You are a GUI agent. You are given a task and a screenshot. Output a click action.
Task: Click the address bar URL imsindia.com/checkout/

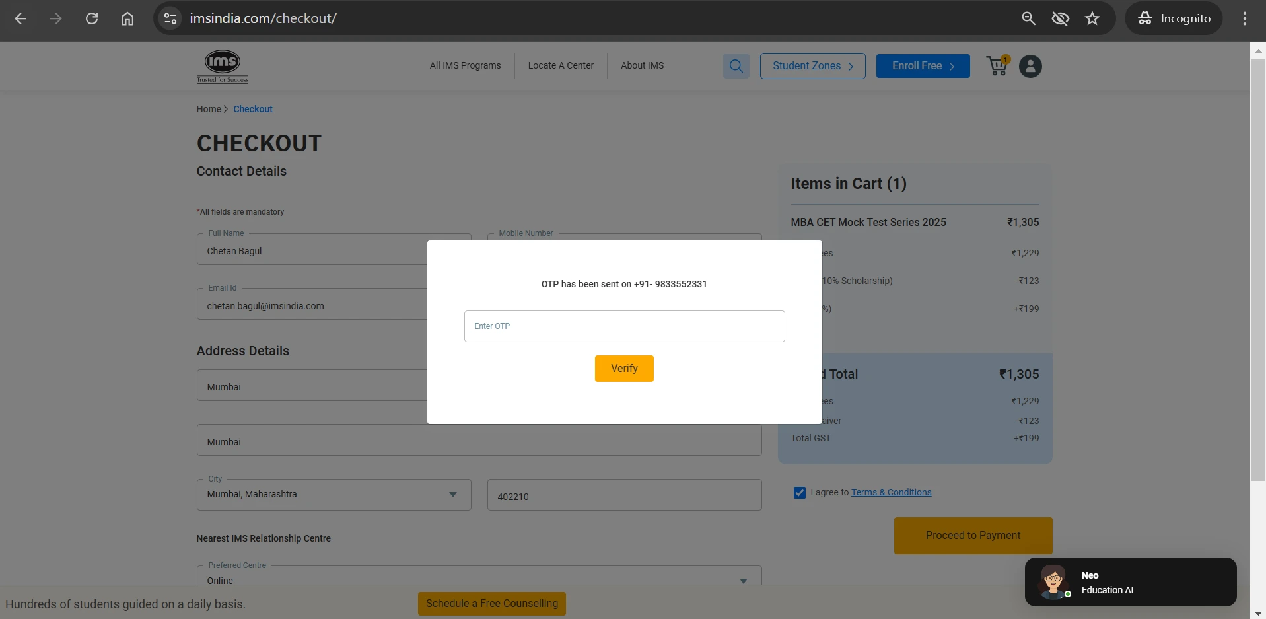click(x=264, y=18)
